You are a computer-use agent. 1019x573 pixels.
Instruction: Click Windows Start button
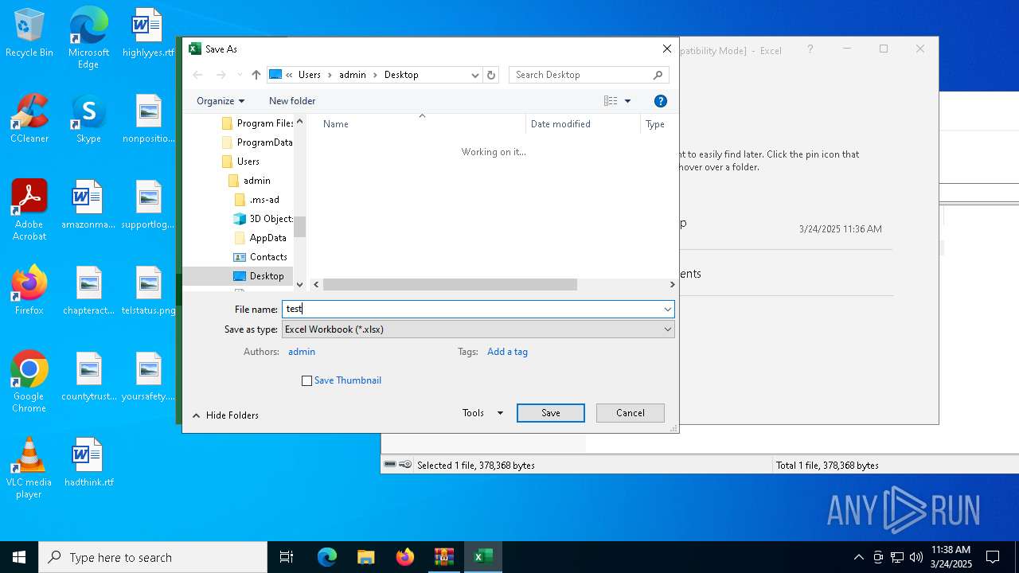pyautogui.click(x=19, y=557)
